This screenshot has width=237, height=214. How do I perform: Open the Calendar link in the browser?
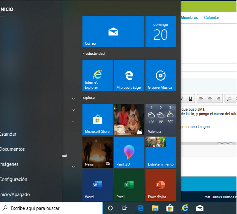212,18
